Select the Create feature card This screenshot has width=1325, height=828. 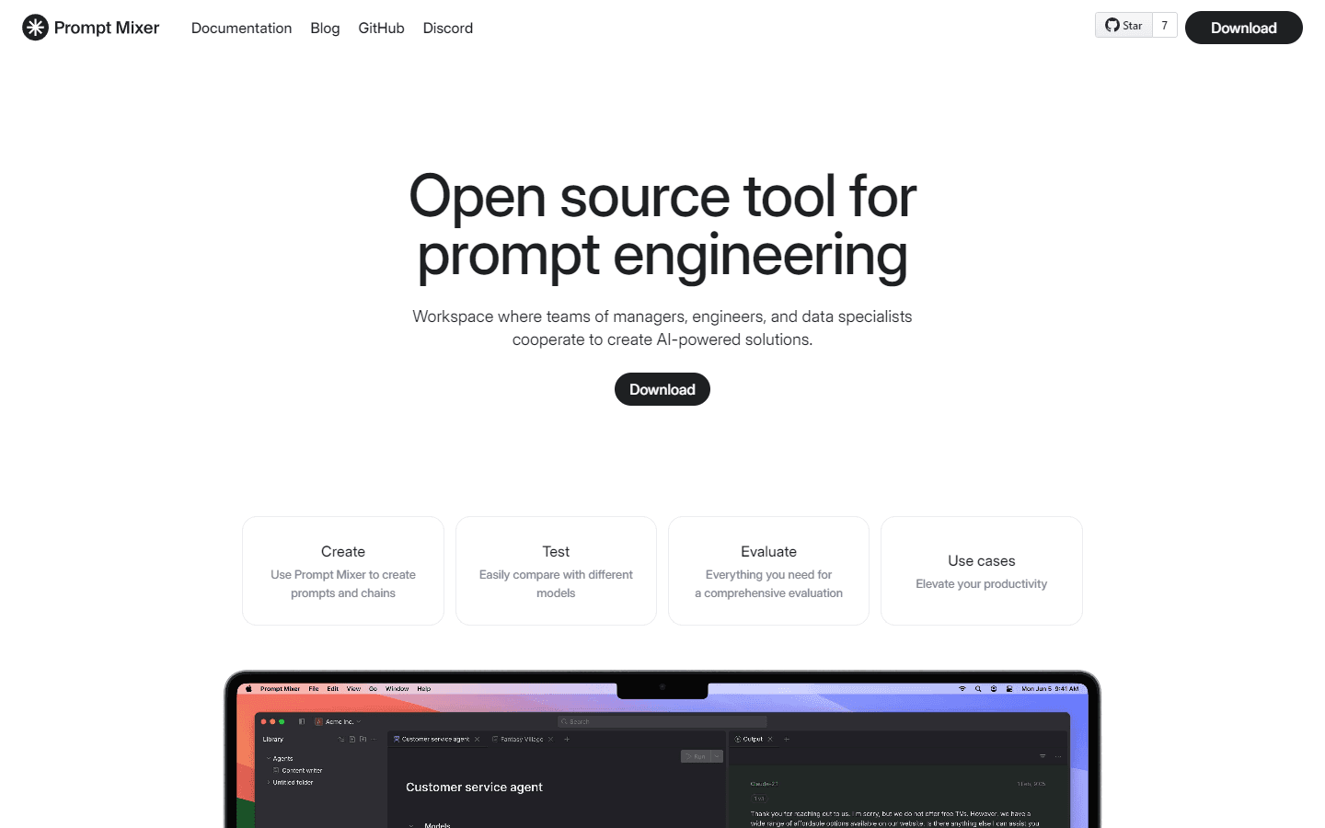click(x=343, y=570)
